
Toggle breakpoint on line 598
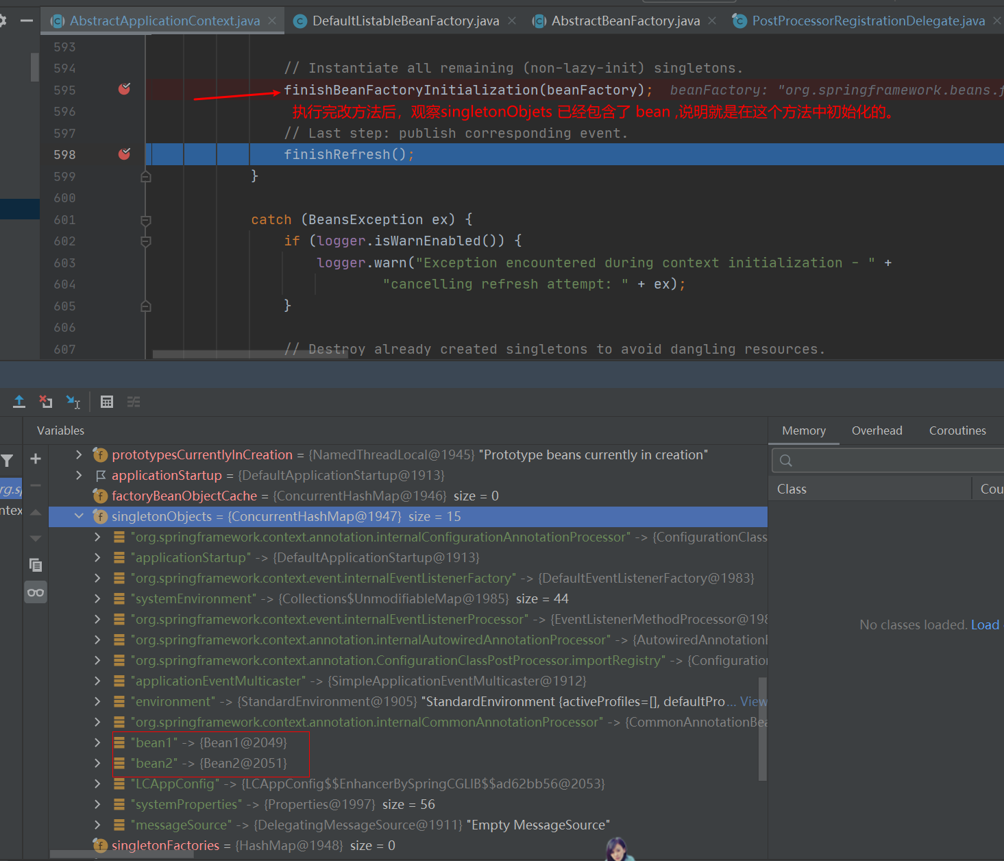click(124, 154)
